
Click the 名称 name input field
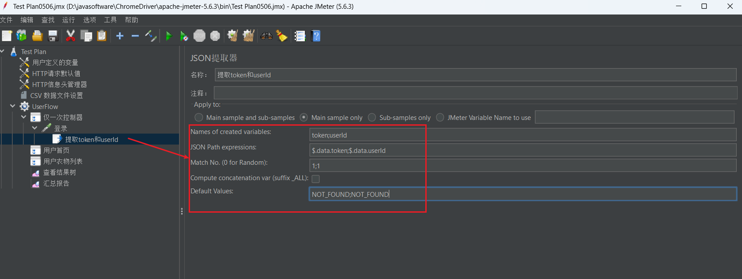click(475, 75)
